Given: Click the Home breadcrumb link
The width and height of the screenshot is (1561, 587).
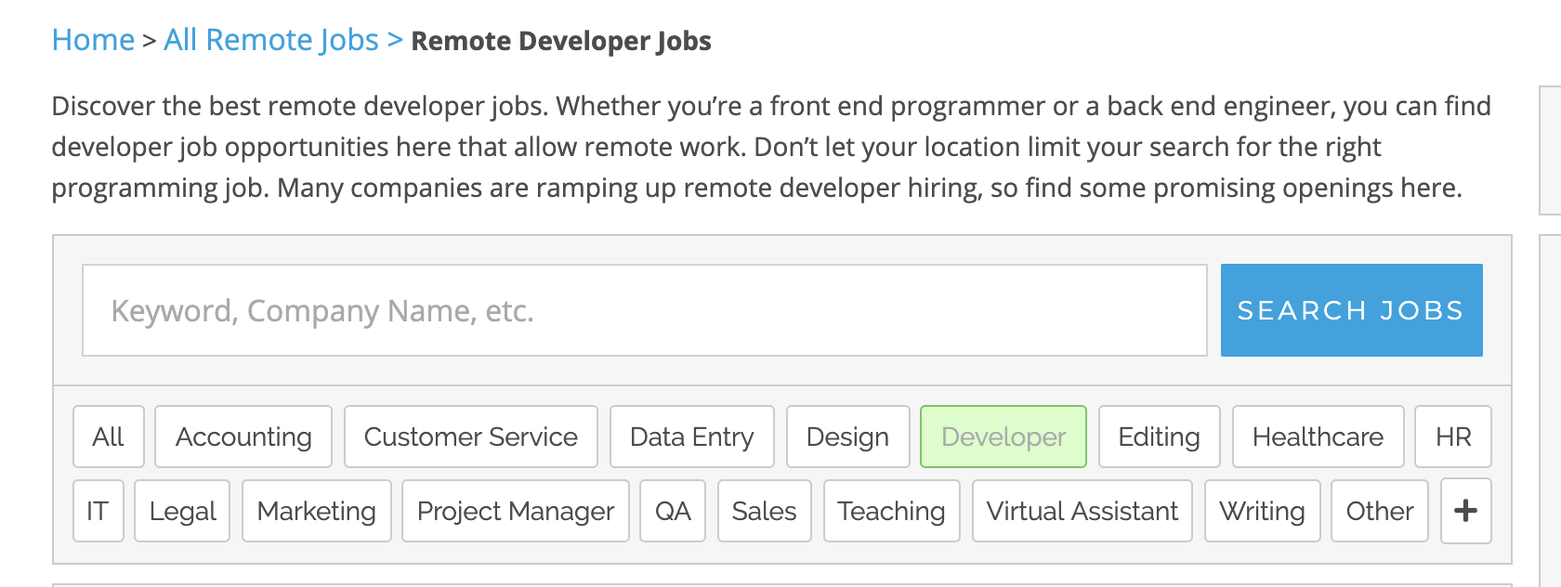Looking at the screenshot, I should [x=93, y=39].
